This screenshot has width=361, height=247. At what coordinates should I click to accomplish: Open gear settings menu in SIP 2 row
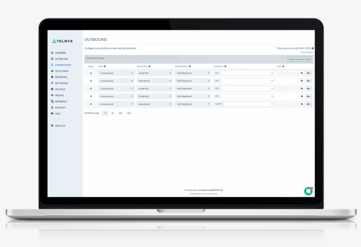[x=309, y=88]
